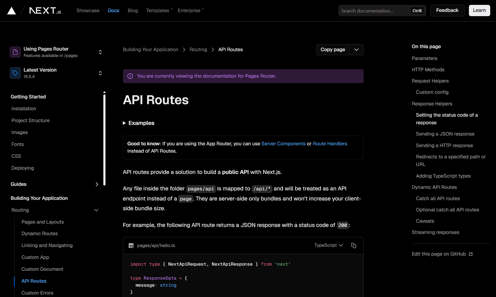The height and width of the screenshot is (297, 496).
Task: Click the page icon beside Using Pages Router
Action: tap(15, 52)
